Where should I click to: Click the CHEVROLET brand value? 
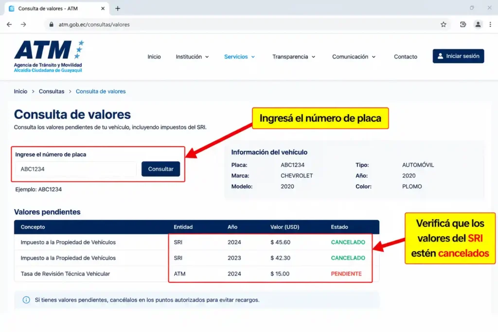(297, 175)
